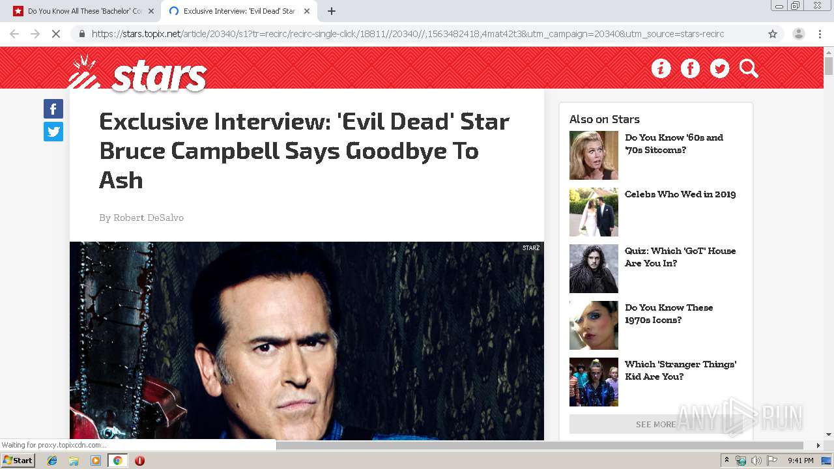
Task: Show hidden system tray icons
Action: 726,461
